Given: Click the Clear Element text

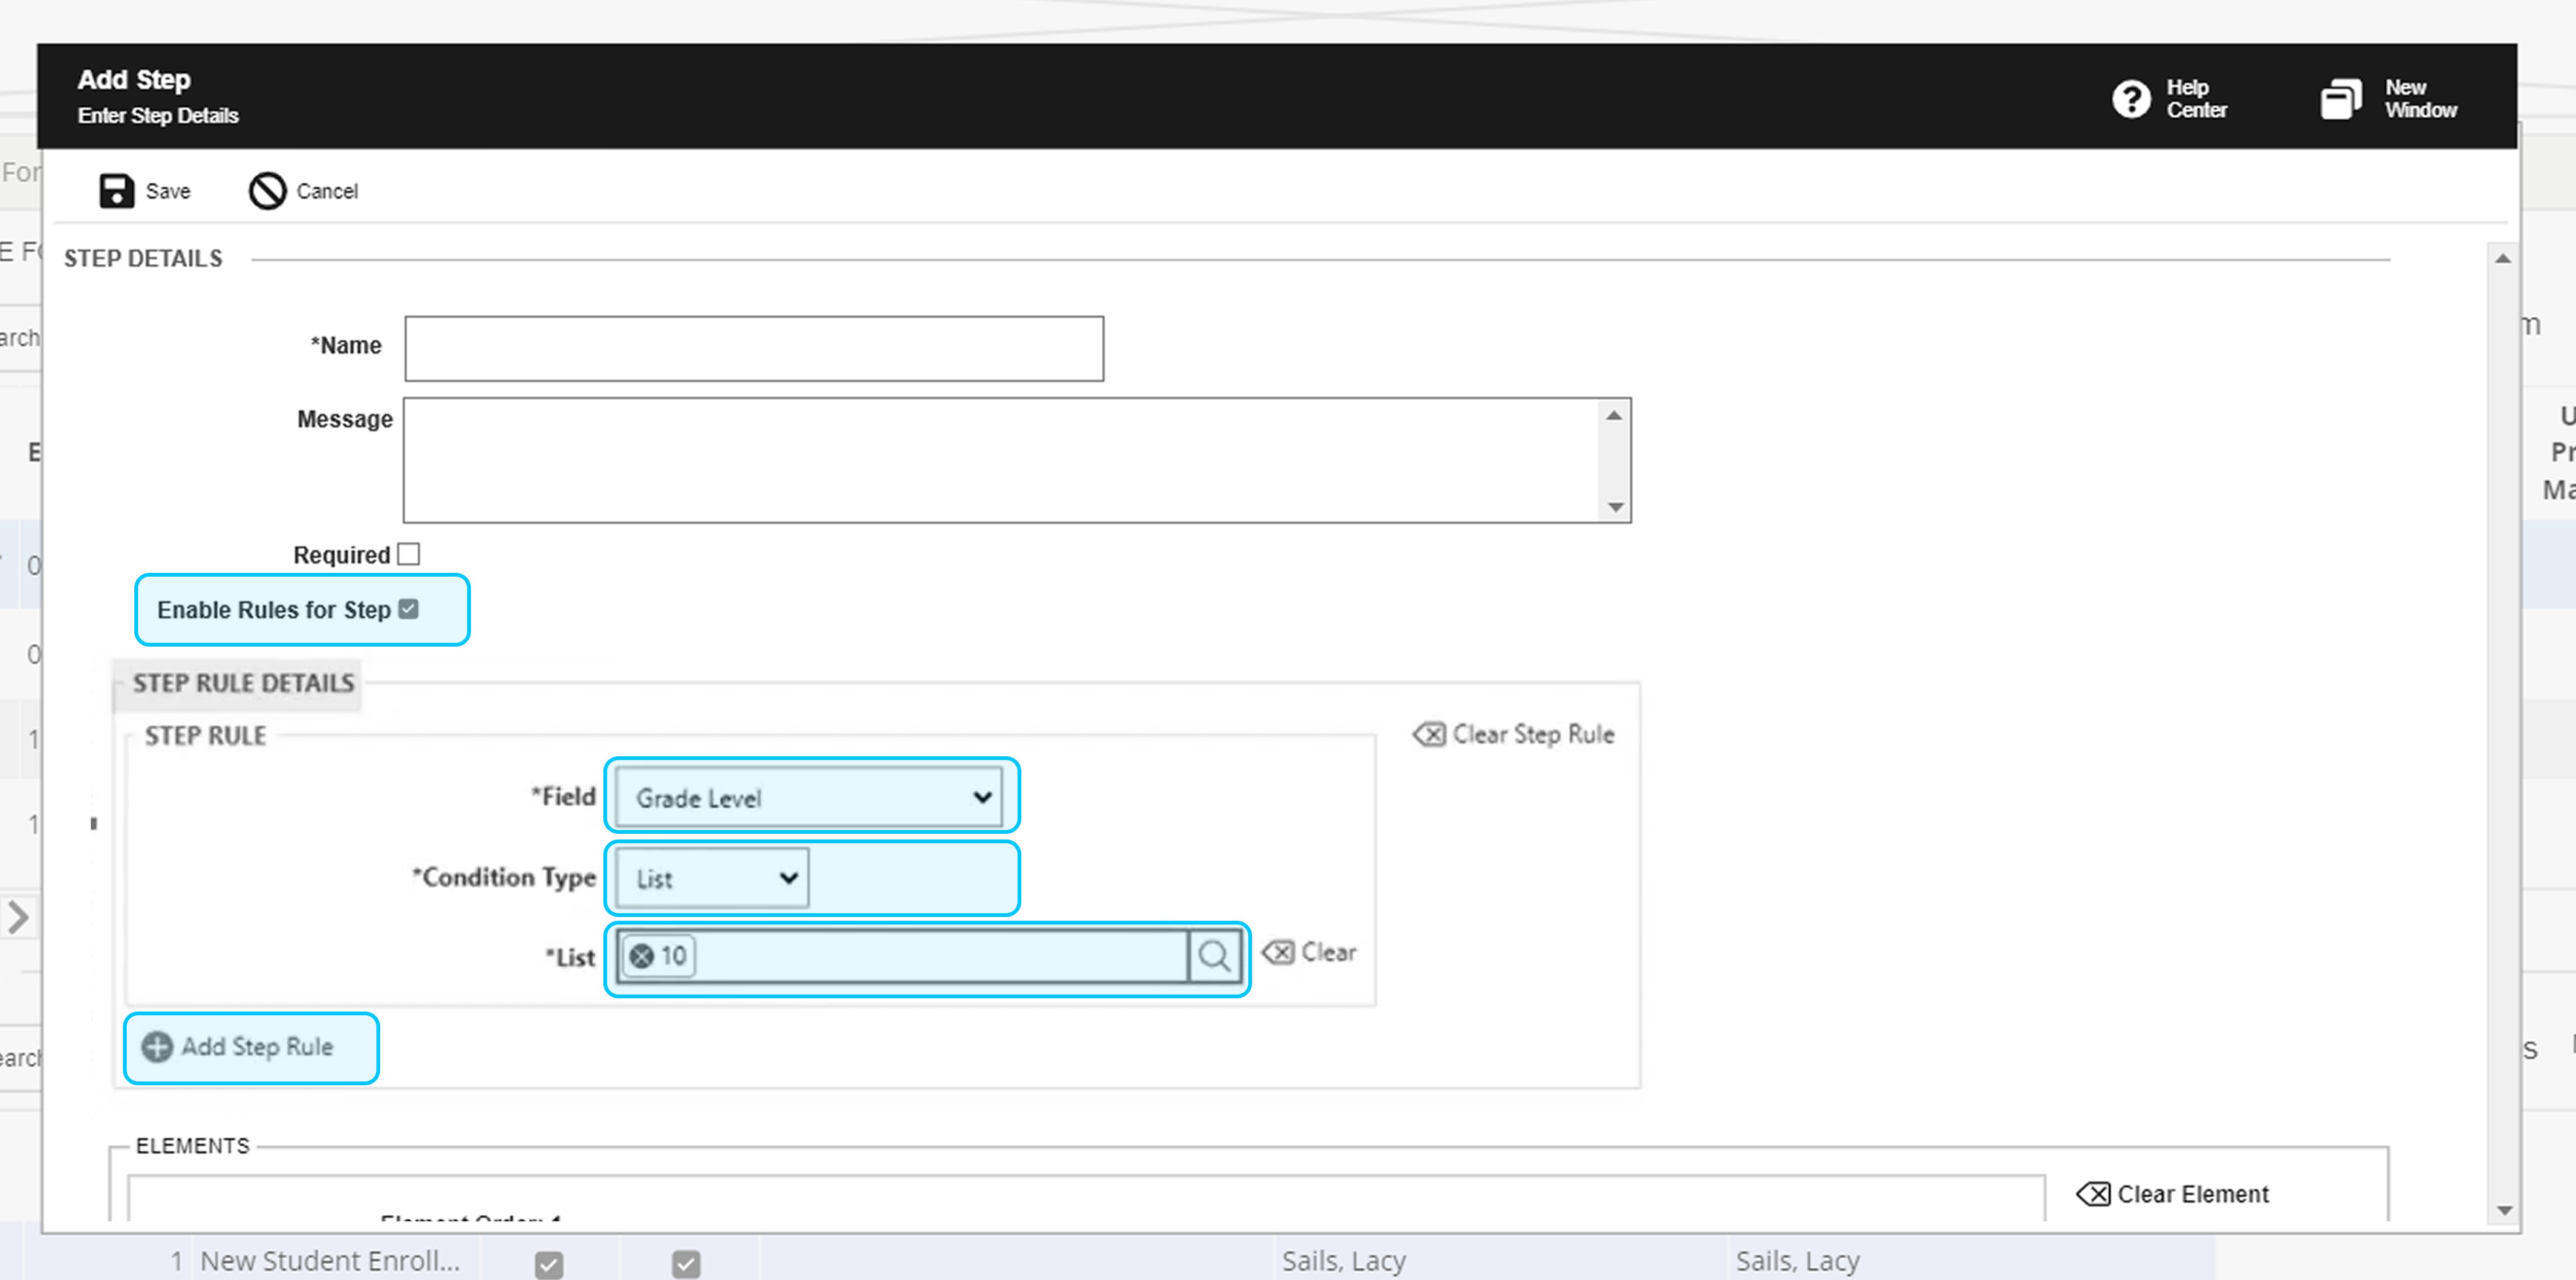Looking at the screenshot, I should click(x=2193, y=1194).
